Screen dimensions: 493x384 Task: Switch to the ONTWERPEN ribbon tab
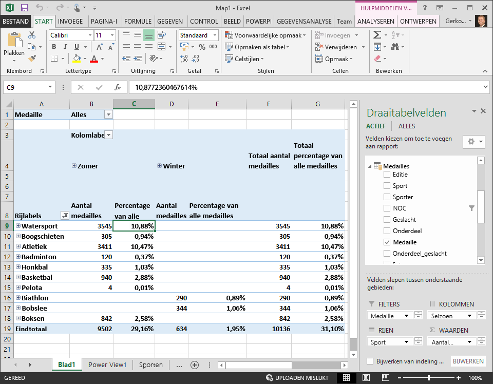click(418, 22)
